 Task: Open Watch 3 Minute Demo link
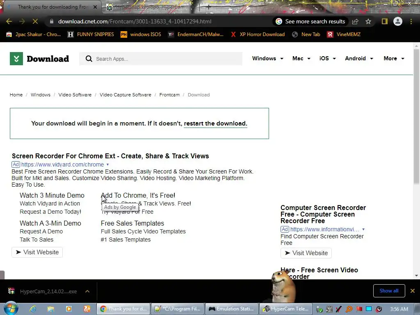click(52, 196)
